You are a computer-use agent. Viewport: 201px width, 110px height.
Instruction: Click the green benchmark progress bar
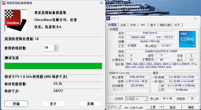click(x=53, y=66)
